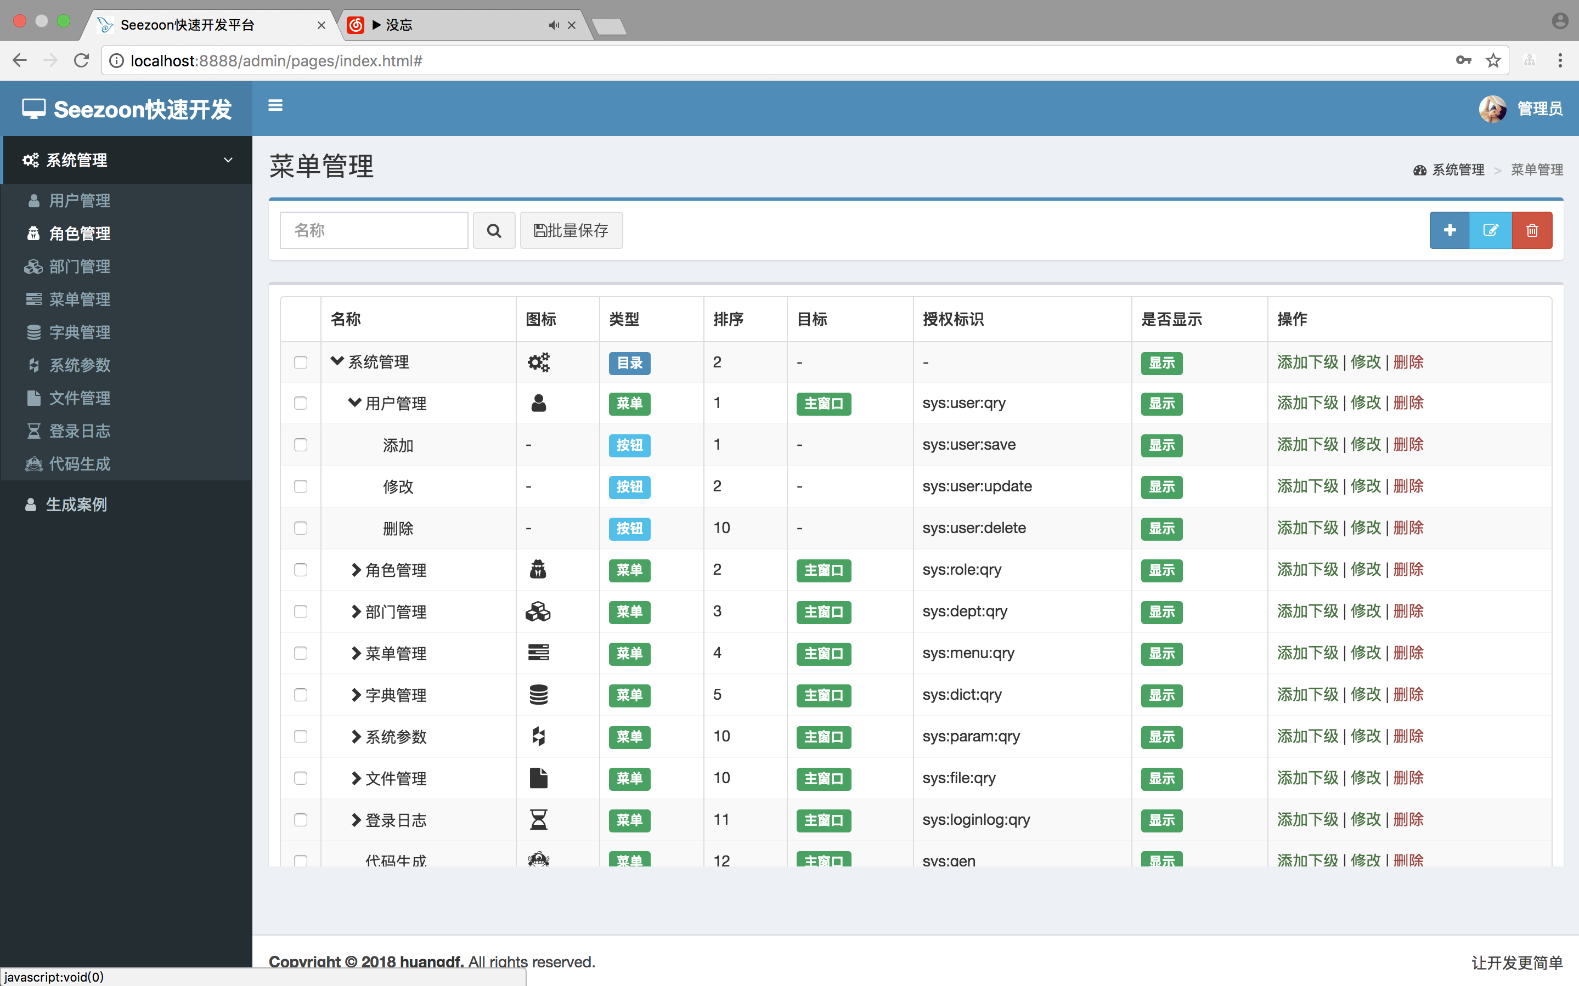Screen dimensions: 1579x986
Task: Click gears icon in 系统管理 table row
Action: click(x=538, y=362)
